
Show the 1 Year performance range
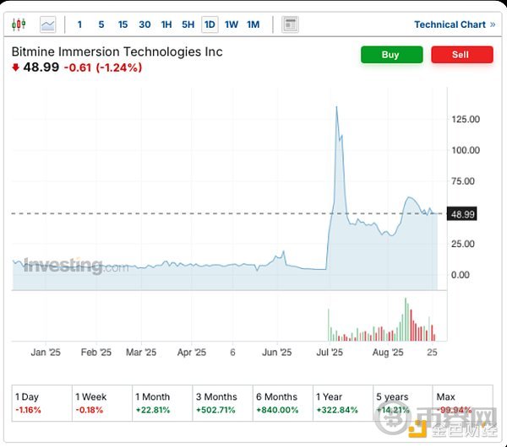[x=343, y=403]
